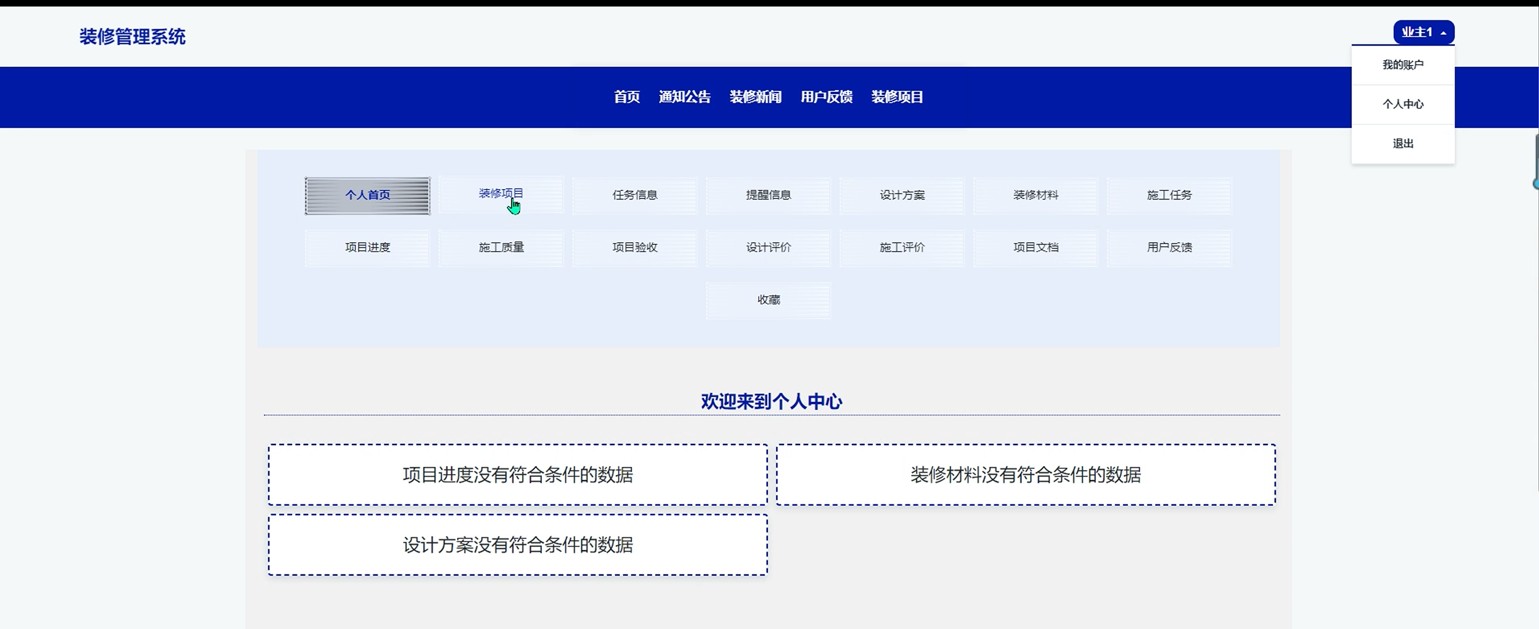The image size is (1539, 629).
Task: Select the 施工质量 tab
Action: click(501, 247)
